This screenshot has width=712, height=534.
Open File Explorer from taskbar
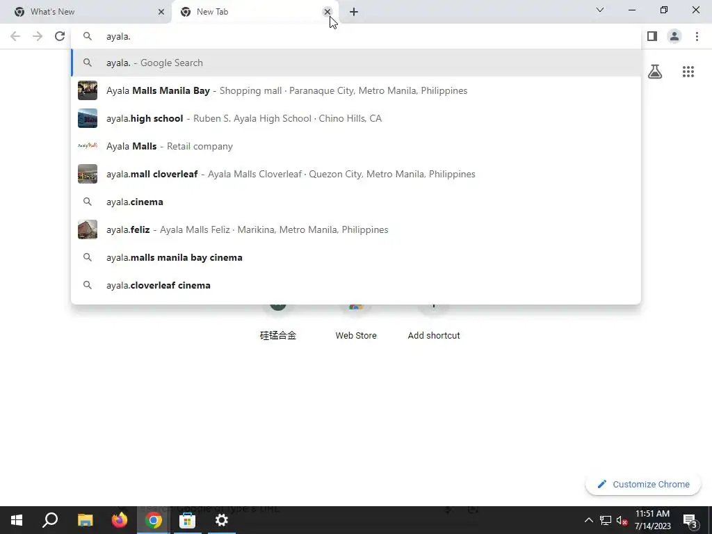85,520
